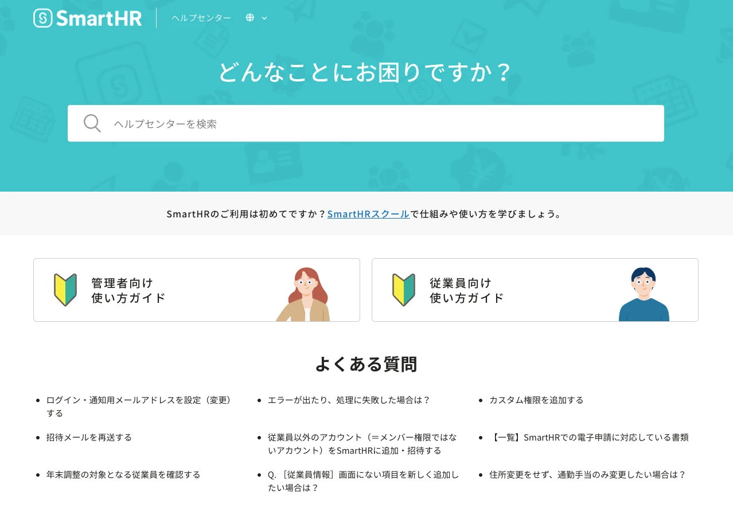Click the beginner mark icon for 従業員向け
Screen dimensions: 733x514
(404, 290)
